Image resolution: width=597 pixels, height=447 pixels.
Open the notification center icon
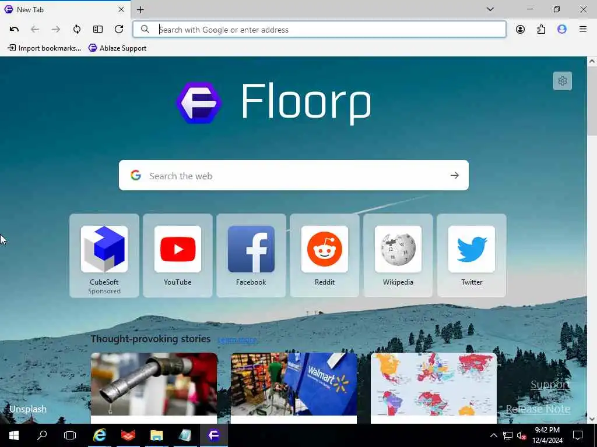pos(578,435)
